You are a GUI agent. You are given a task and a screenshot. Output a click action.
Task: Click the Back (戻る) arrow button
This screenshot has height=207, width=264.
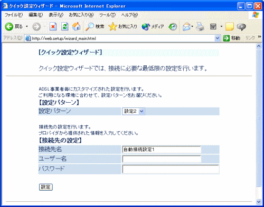pos(14,27)
